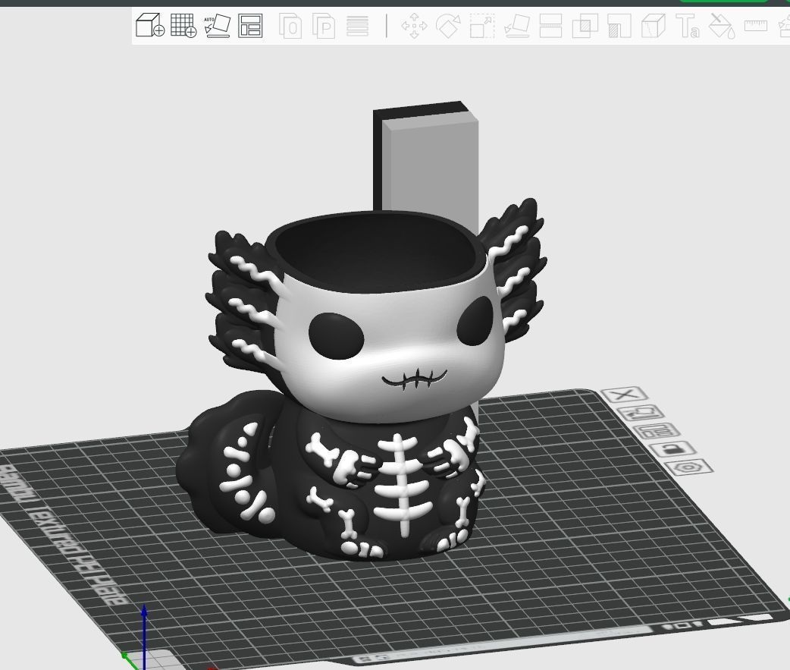This screenshot has height=670, width=790.
Task: Arrange objects on this plate icon
Action: pyautogui.click(x=657, y=431)
